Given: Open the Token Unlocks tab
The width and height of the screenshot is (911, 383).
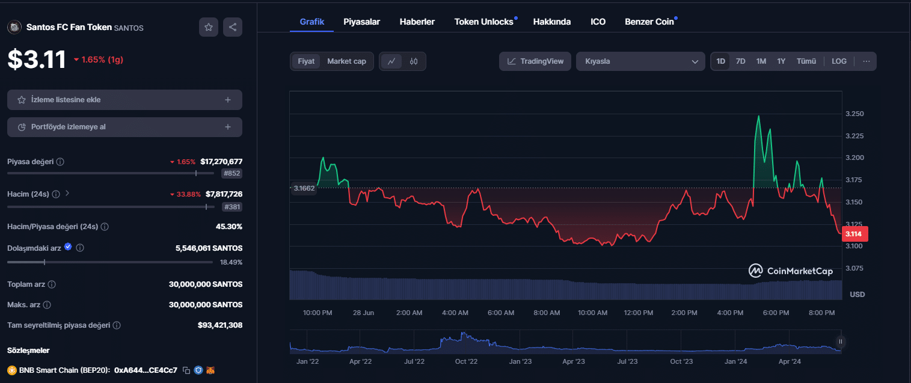Looking at the screenshot, I should [x=485, y=22].
